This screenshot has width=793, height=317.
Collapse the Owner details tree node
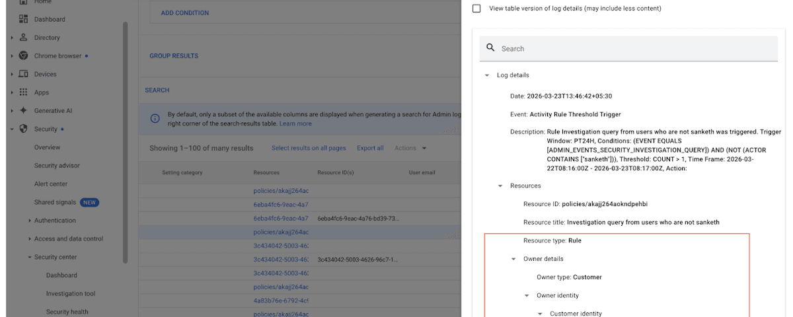click(x=513, y=259)
